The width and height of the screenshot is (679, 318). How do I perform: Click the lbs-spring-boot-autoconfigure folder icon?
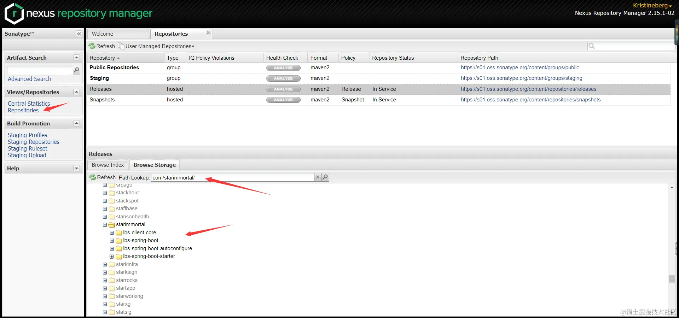point(119,249)
